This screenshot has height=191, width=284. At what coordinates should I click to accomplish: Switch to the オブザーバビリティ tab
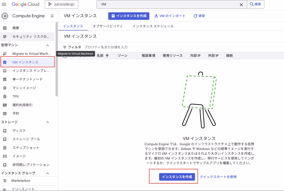coord(108,26)
